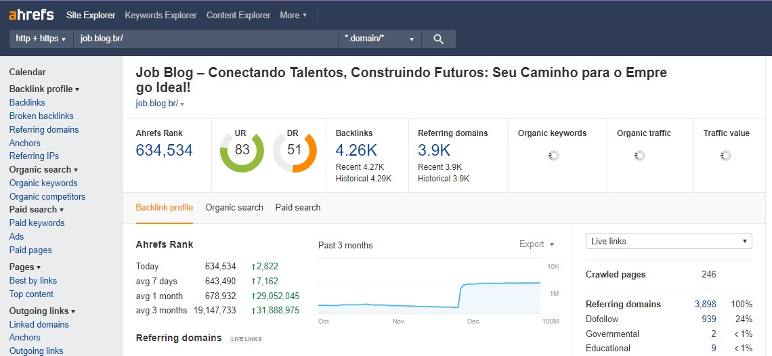Click the Ahrefs Rank line chart

[429, 288]
